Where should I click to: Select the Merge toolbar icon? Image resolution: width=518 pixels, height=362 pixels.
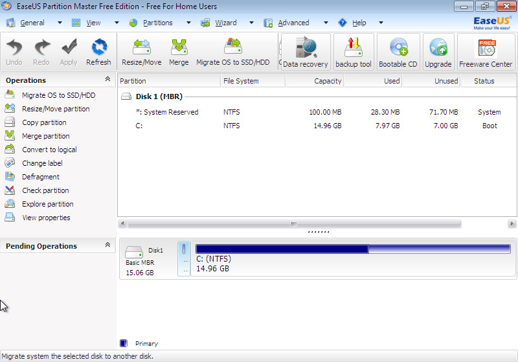[x=179, y=52]
